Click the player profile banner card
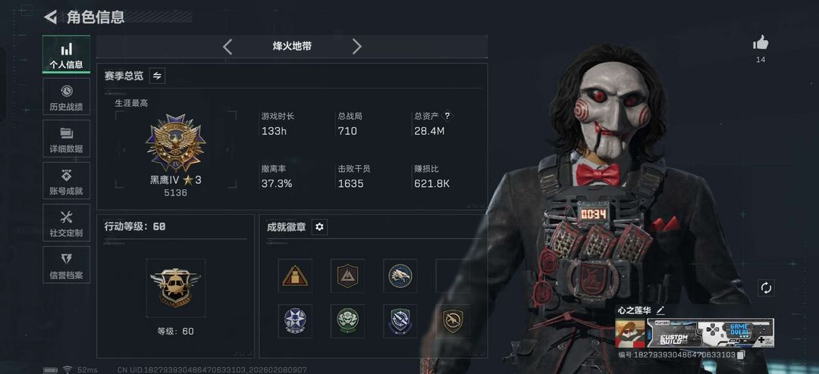 point(695,333)
